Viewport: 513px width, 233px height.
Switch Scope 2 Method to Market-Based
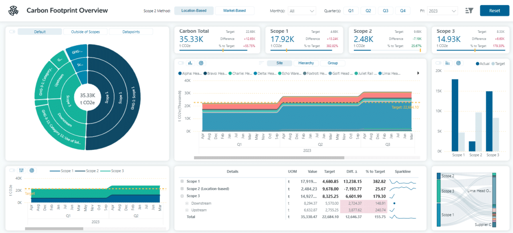point(235,11)
